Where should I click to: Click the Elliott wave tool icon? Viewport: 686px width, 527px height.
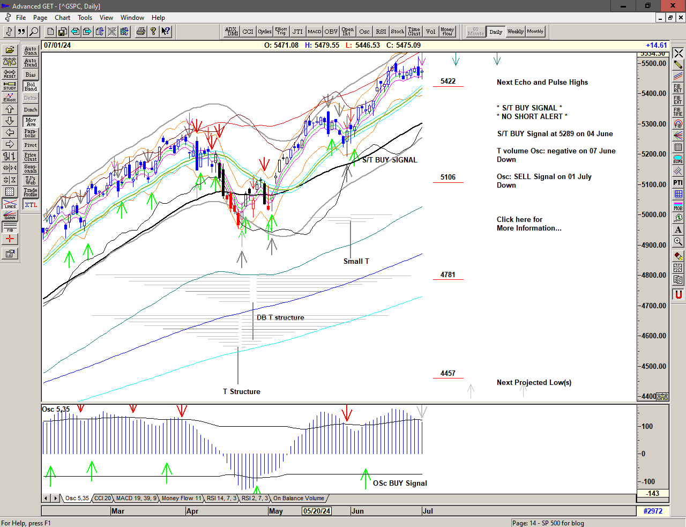point(10,97)
